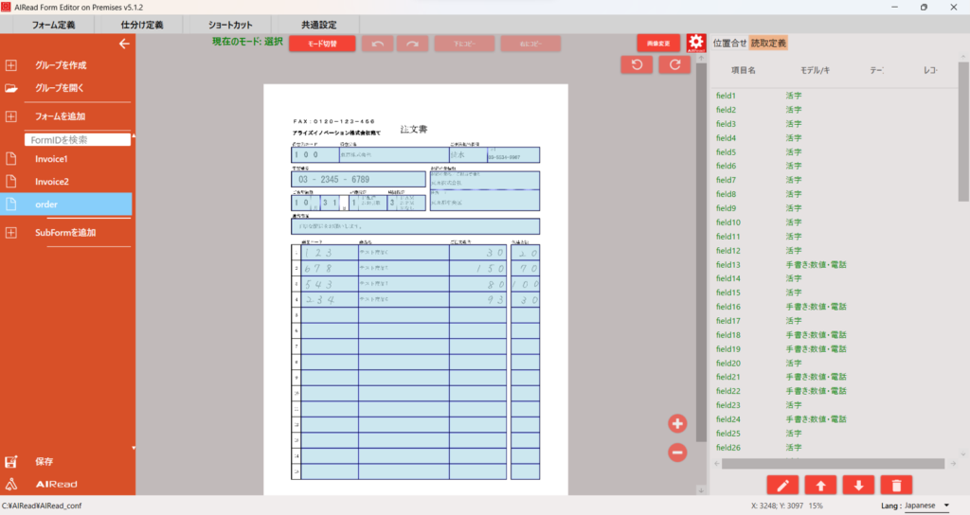
Task: Rotate the image counterclockwise
Action: pos(637,64)
